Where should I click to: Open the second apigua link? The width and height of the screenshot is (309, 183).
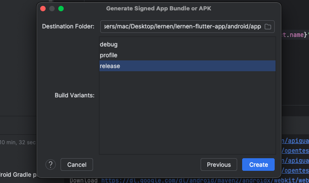coord(295,160)
